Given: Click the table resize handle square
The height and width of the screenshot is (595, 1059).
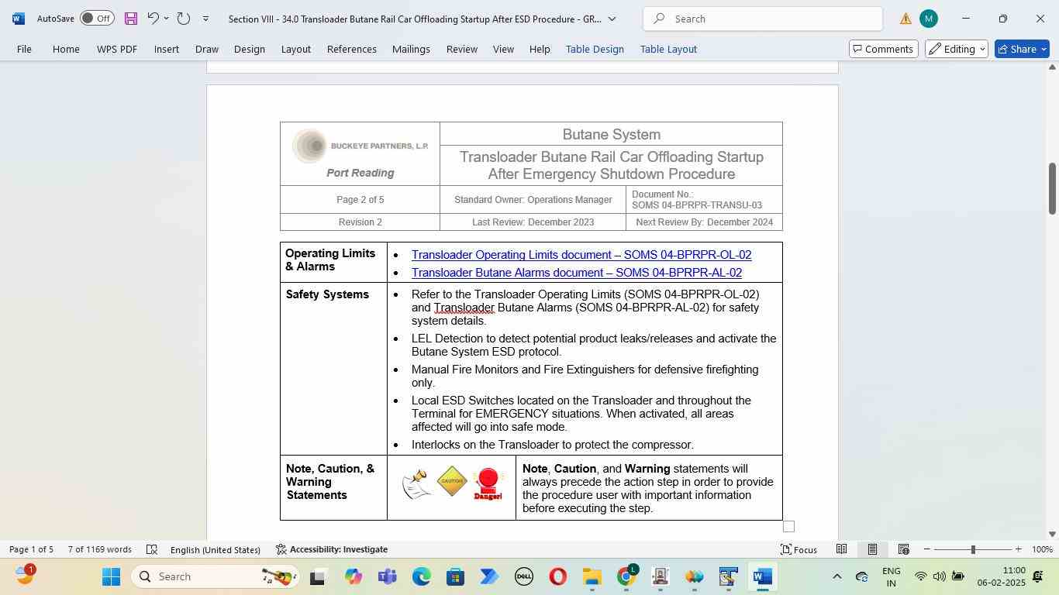Looking at the screenshot, I should pos(788,527).
